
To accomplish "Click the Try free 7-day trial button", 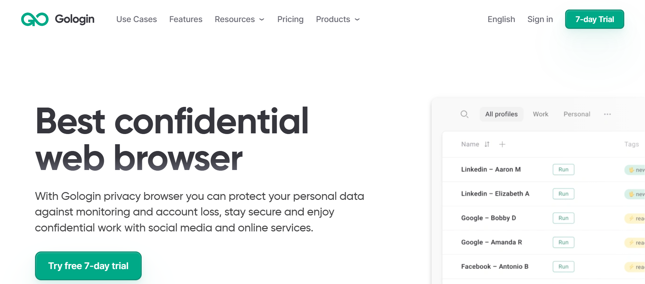I will pos(88,266).
